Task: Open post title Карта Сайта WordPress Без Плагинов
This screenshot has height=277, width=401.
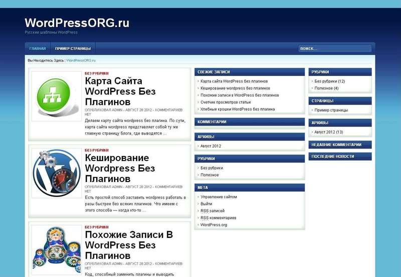Action: tap(120, 91)
